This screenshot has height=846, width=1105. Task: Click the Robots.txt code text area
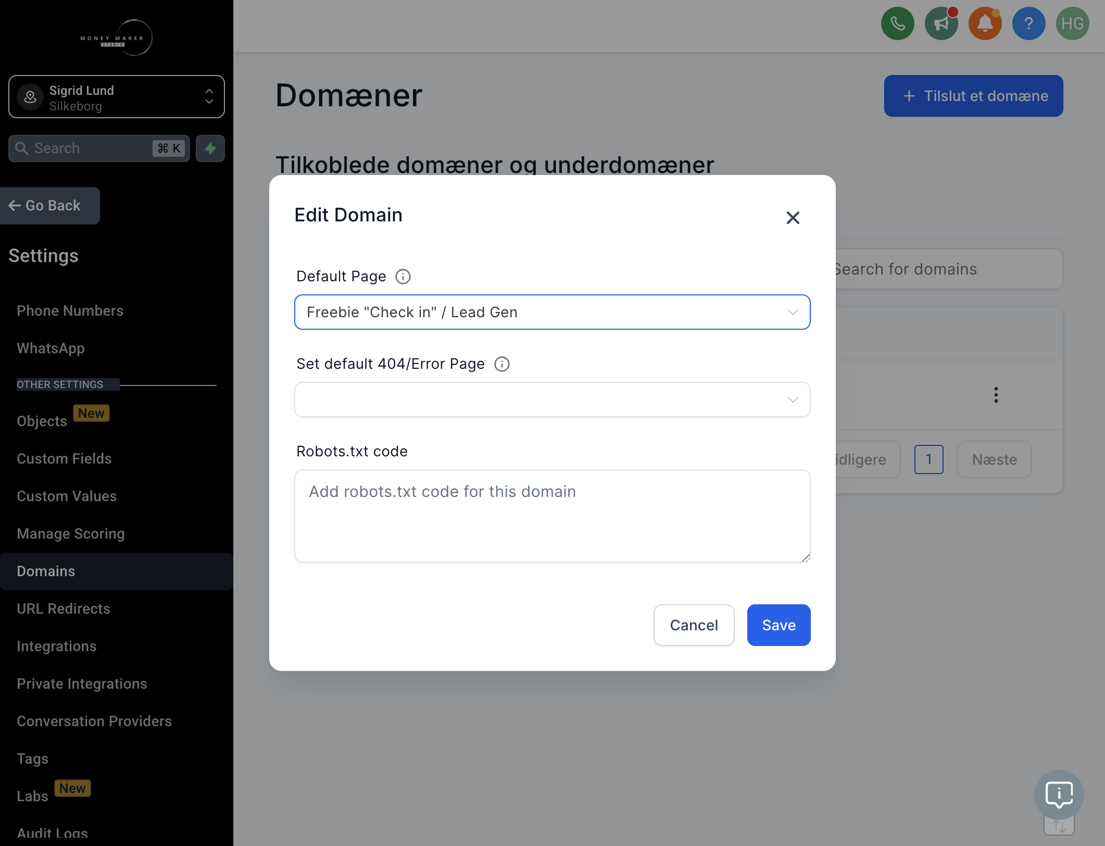pyautogui.click(x=552, y=516)
